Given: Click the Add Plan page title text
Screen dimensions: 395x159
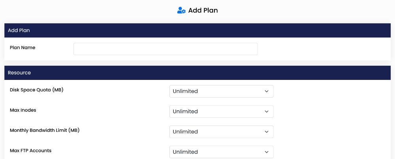Looking at the screenshot, I should click(x=203, y=10).
